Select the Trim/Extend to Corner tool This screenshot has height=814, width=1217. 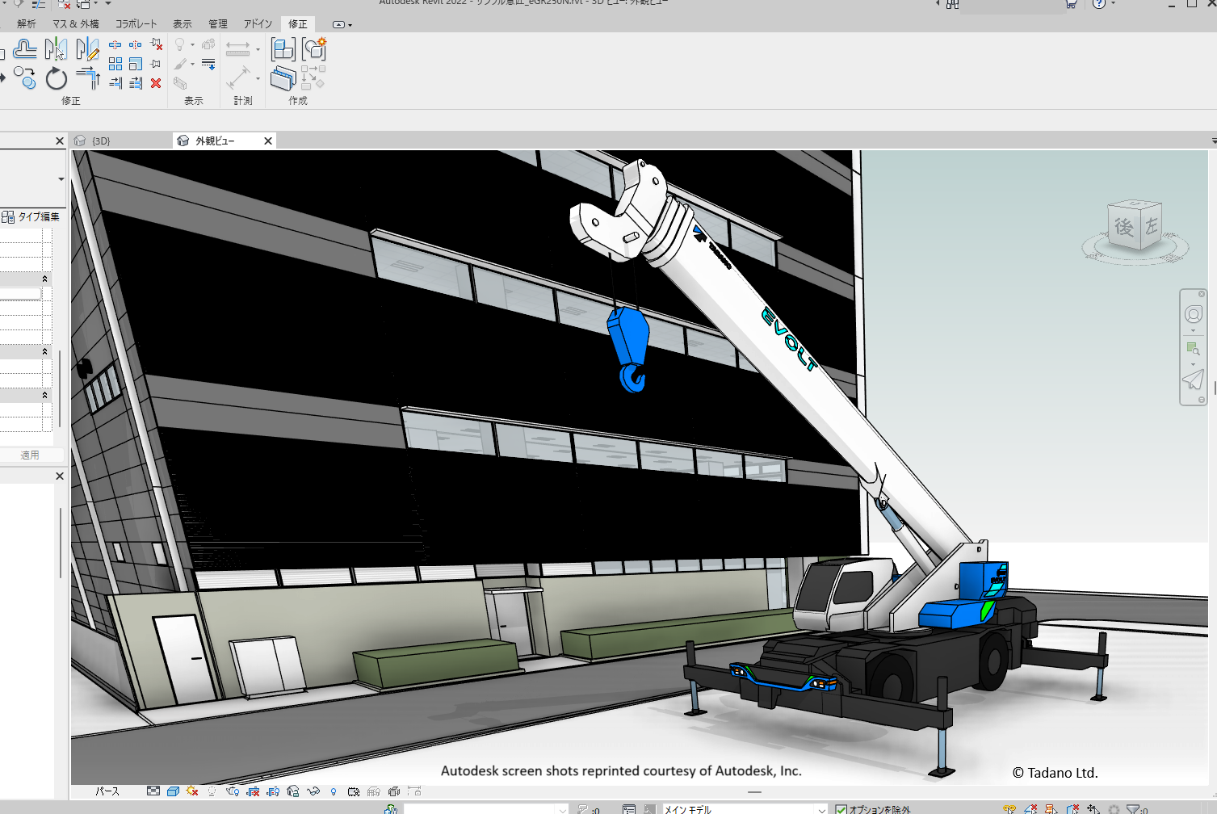[x=87, y=78]
